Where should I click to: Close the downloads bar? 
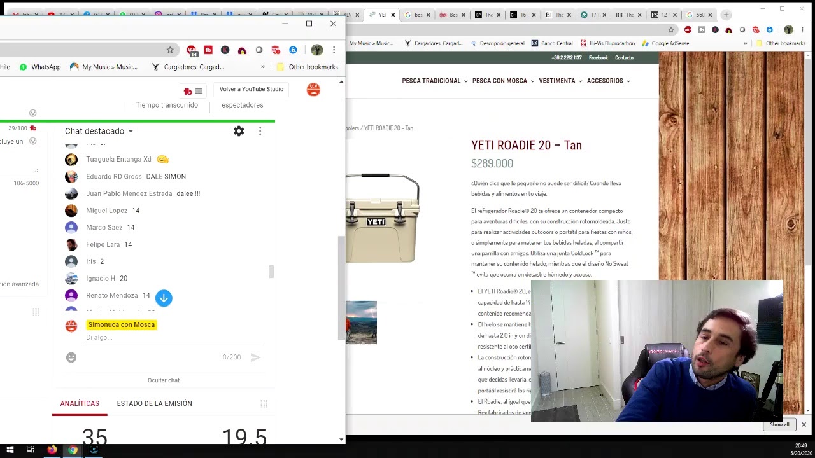point(804,424)
